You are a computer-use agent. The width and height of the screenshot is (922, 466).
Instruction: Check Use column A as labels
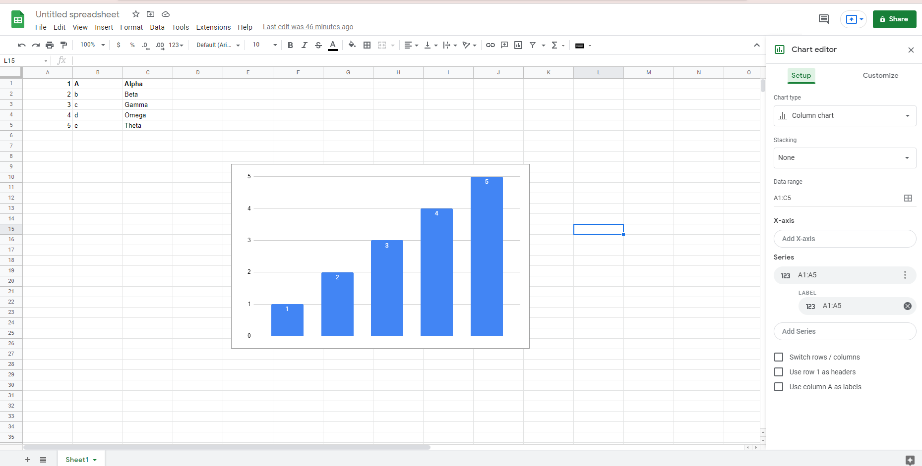[x=779, y=387]
